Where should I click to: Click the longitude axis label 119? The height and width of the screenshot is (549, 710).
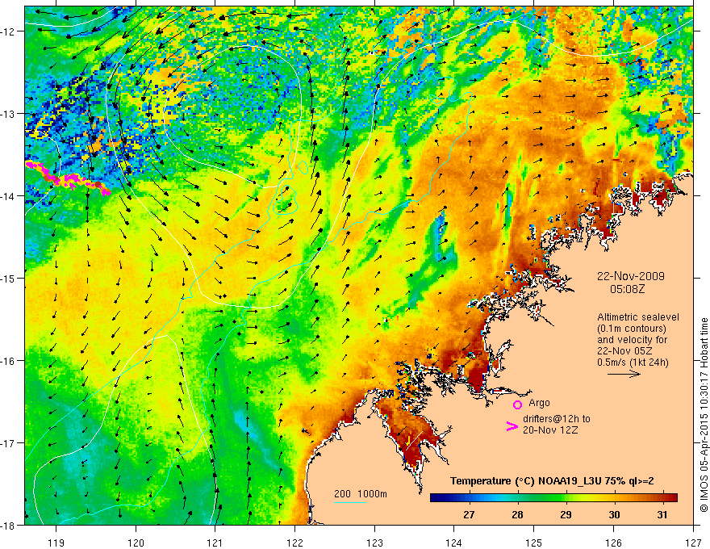tap(56, 543)
